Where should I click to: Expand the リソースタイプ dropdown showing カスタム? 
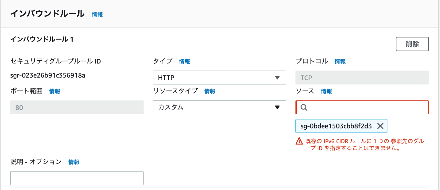pyautogui.click(x=219, y=107)
